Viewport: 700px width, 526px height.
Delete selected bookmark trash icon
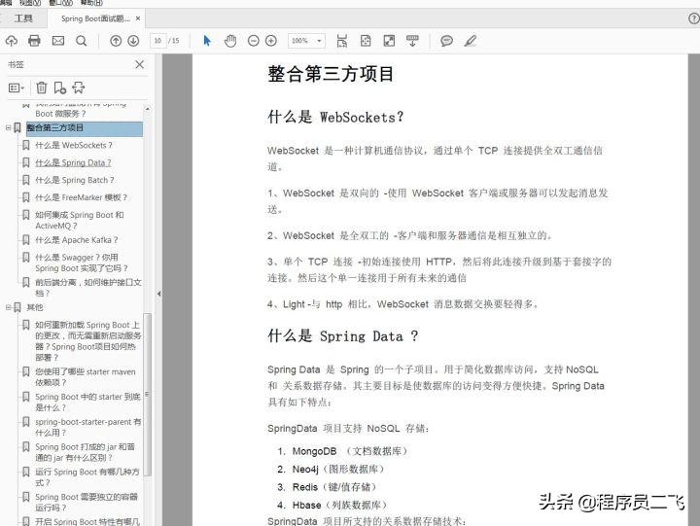42,88
